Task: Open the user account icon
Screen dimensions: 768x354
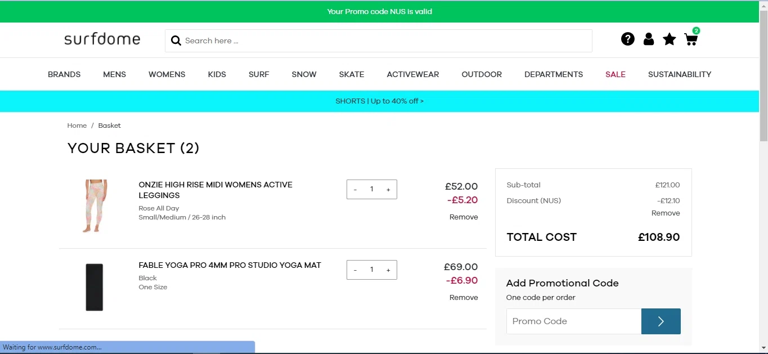Action: pyautogui.click(x=648, y=39)
